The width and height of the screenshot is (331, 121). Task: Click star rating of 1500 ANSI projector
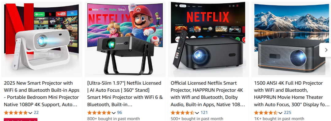pos(266,112)
